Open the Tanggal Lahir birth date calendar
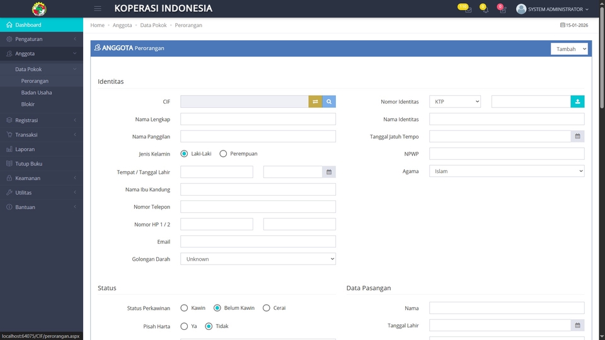Screen dimensions: 605x340 pos(328,172)
